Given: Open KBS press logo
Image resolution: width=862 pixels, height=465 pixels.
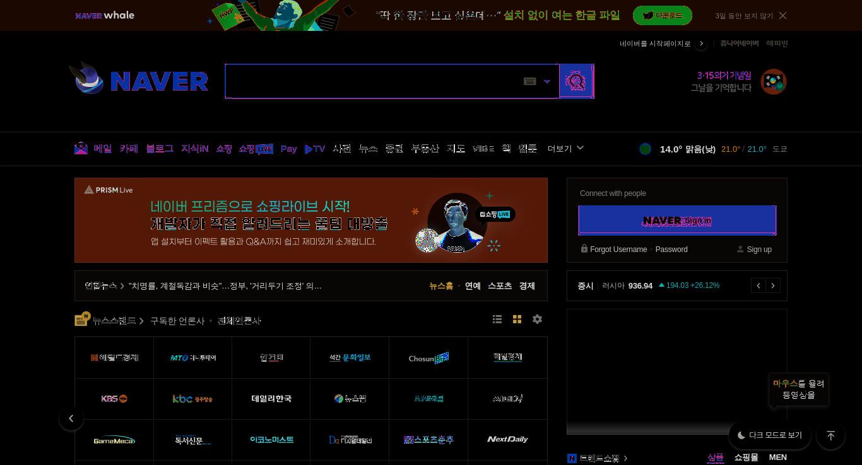Looking at the screenshot, I should [114, 399].
